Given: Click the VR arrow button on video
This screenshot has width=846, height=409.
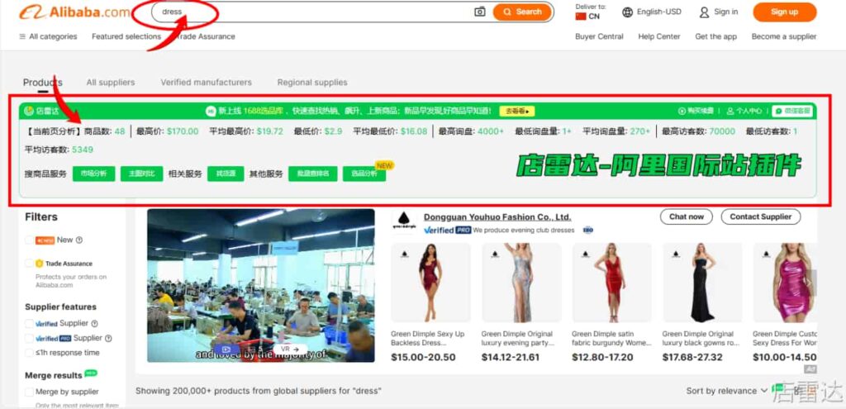Looking at the screenshot, I should click(x=290, y=350).
